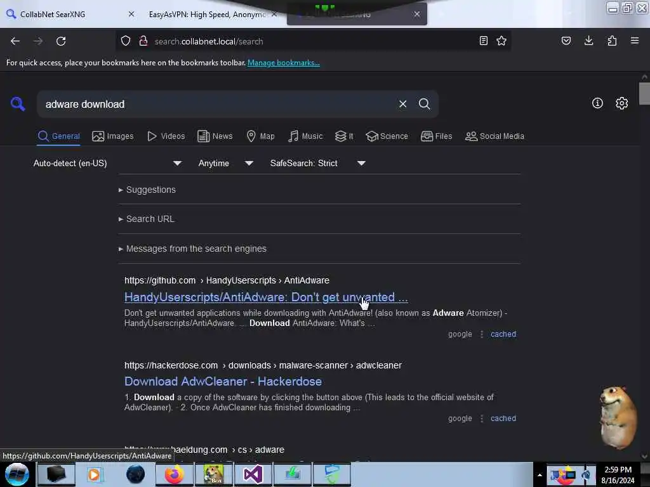Open the Anytime time range dropdown
Viewport: 650px width, 487px height.
226,163
